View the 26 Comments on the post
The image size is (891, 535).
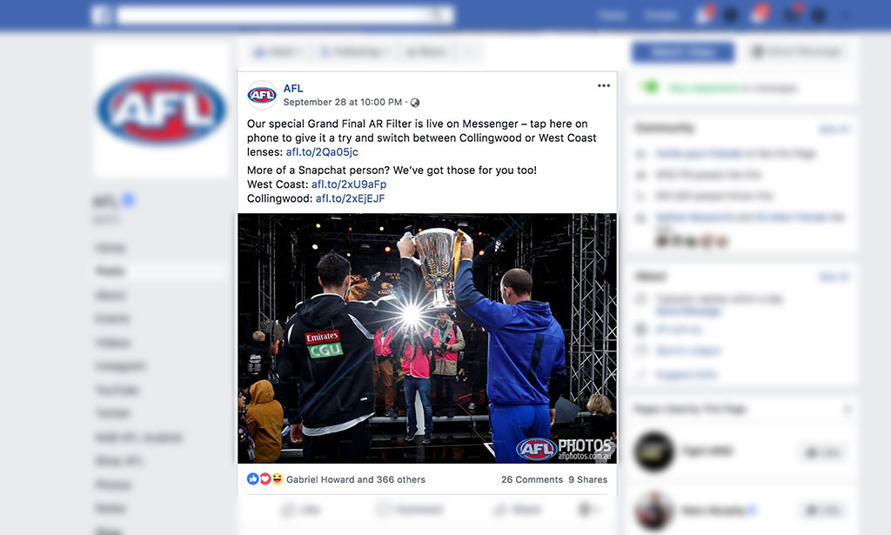tap(532, 479)
